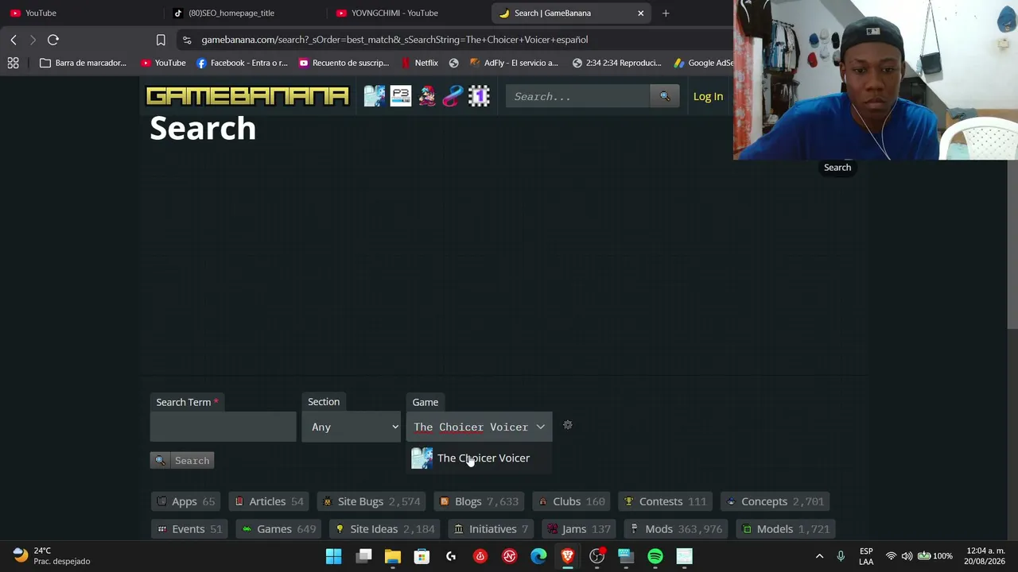
Task: Open a new browser tab
Action: tap(666, 13)
